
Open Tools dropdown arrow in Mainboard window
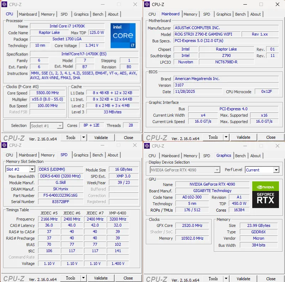[226, 137]
